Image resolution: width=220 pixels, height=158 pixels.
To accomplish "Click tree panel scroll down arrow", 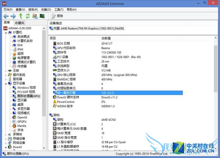I will click(44, 148).
